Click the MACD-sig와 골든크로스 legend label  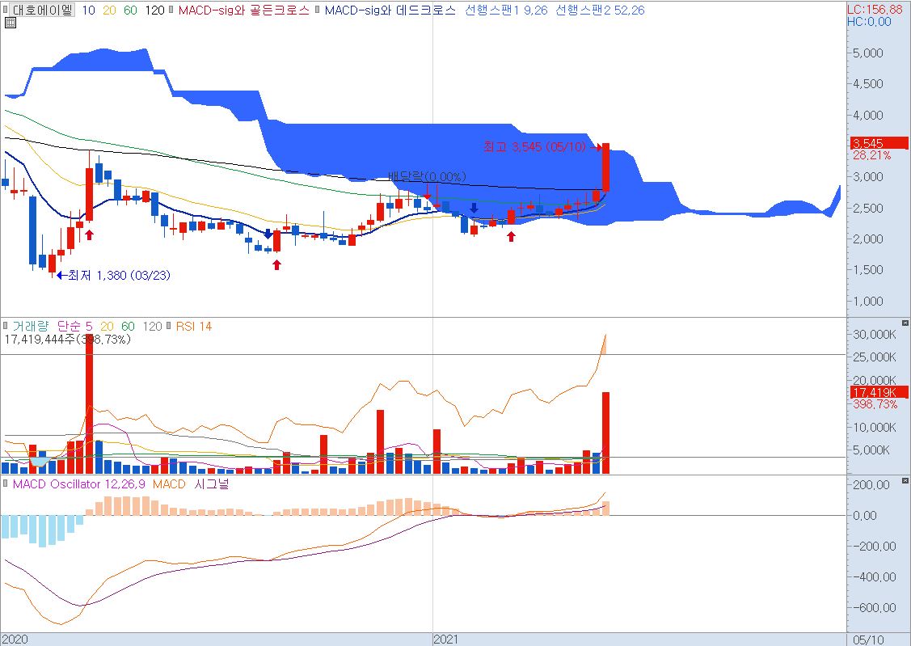[243, 10]
